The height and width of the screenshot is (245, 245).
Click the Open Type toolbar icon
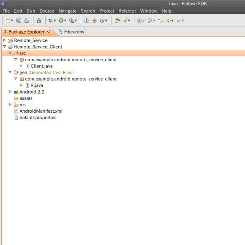[117, 20]
